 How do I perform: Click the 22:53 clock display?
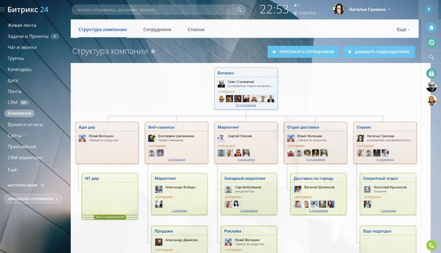(274, 9)
